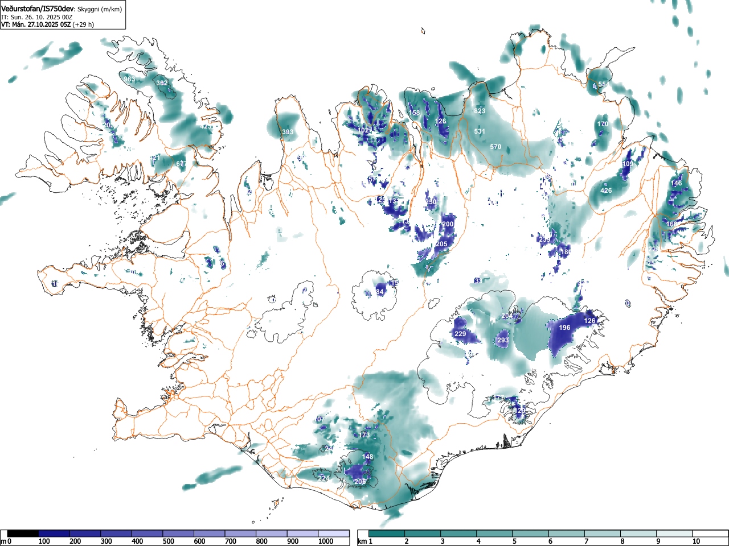Click the map visibility value 109
729x546 pixels.
click(628, 164)
